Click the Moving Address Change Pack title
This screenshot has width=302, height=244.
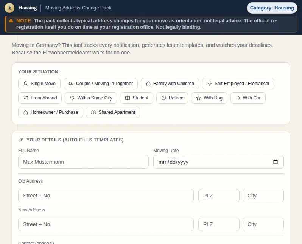78,8
